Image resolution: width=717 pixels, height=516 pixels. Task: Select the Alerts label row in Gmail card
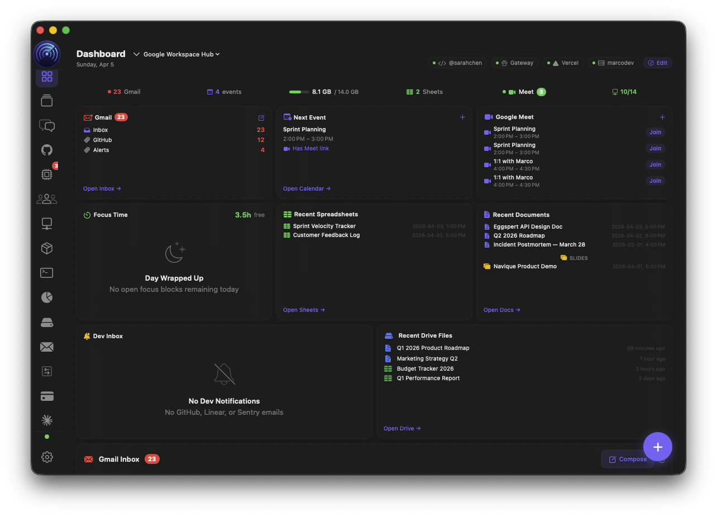(x=174, y=150)
